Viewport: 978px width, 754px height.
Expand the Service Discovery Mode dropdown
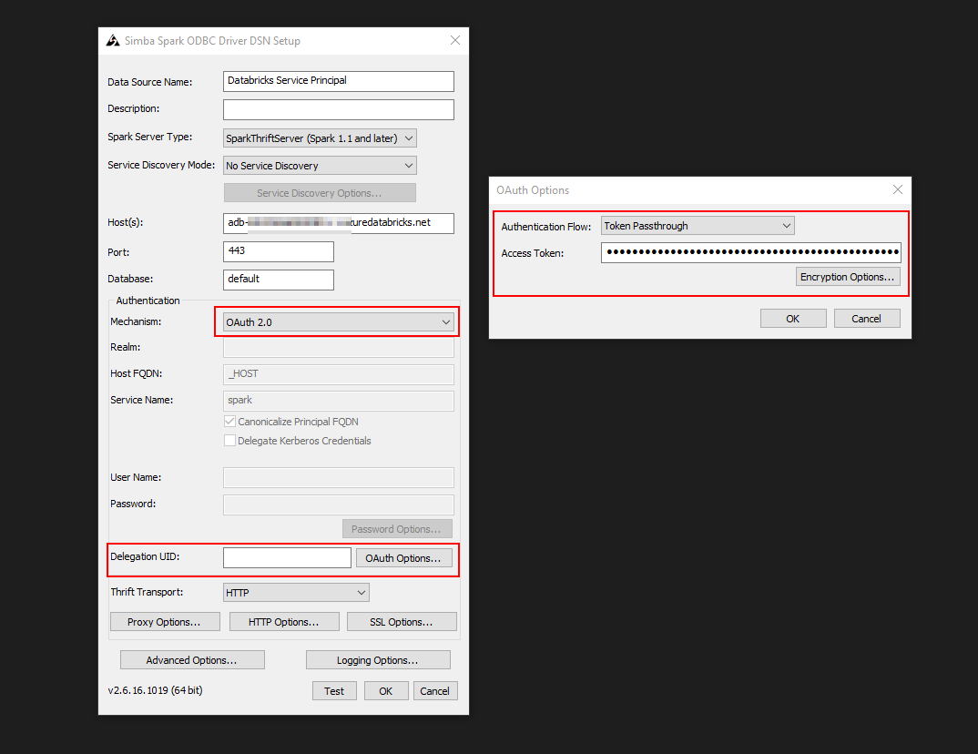pos(320,166)
